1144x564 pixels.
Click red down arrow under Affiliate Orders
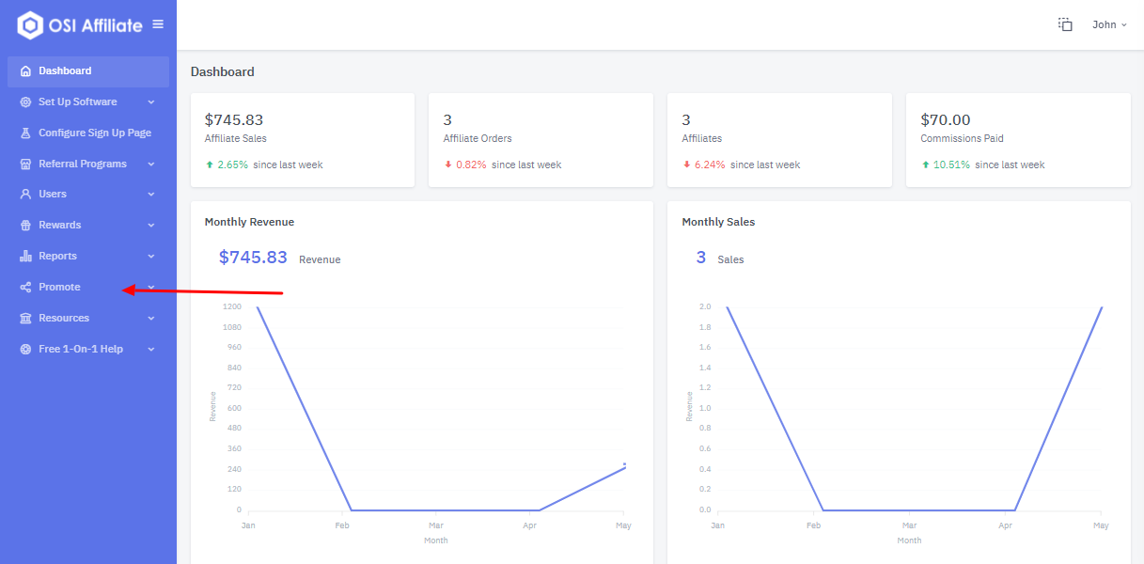(447, 164)
